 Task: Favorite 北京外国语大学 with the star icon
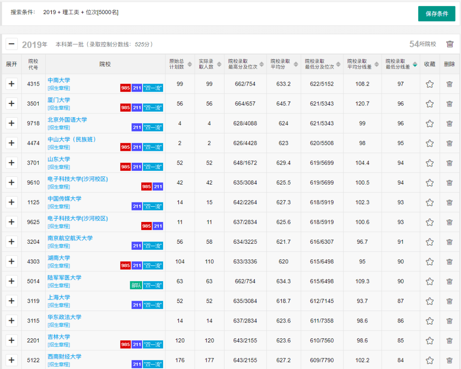pos(429,123)
